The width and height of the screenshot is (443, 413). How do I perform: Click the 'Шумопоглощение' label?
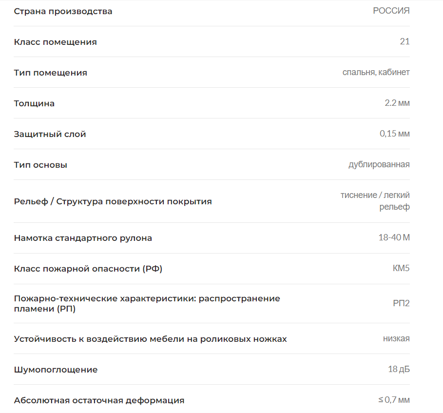[56, 370]
